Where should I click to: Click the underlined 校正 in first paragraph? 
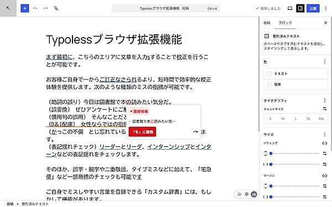coord(182,57)
